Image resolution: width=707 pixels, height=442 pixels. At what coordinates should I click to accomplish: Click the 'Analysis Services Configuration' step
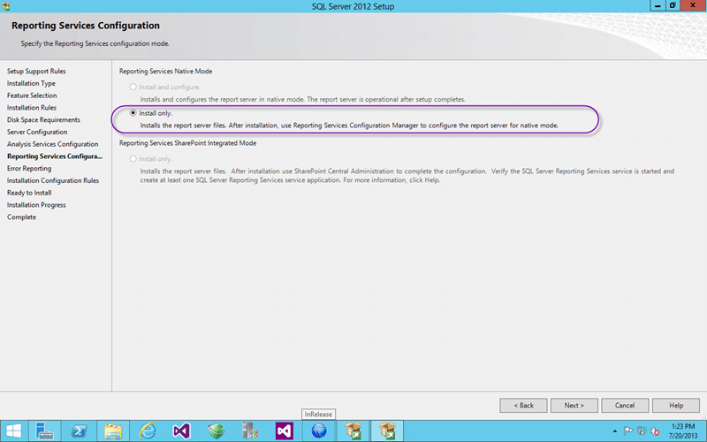coord(52,144)
